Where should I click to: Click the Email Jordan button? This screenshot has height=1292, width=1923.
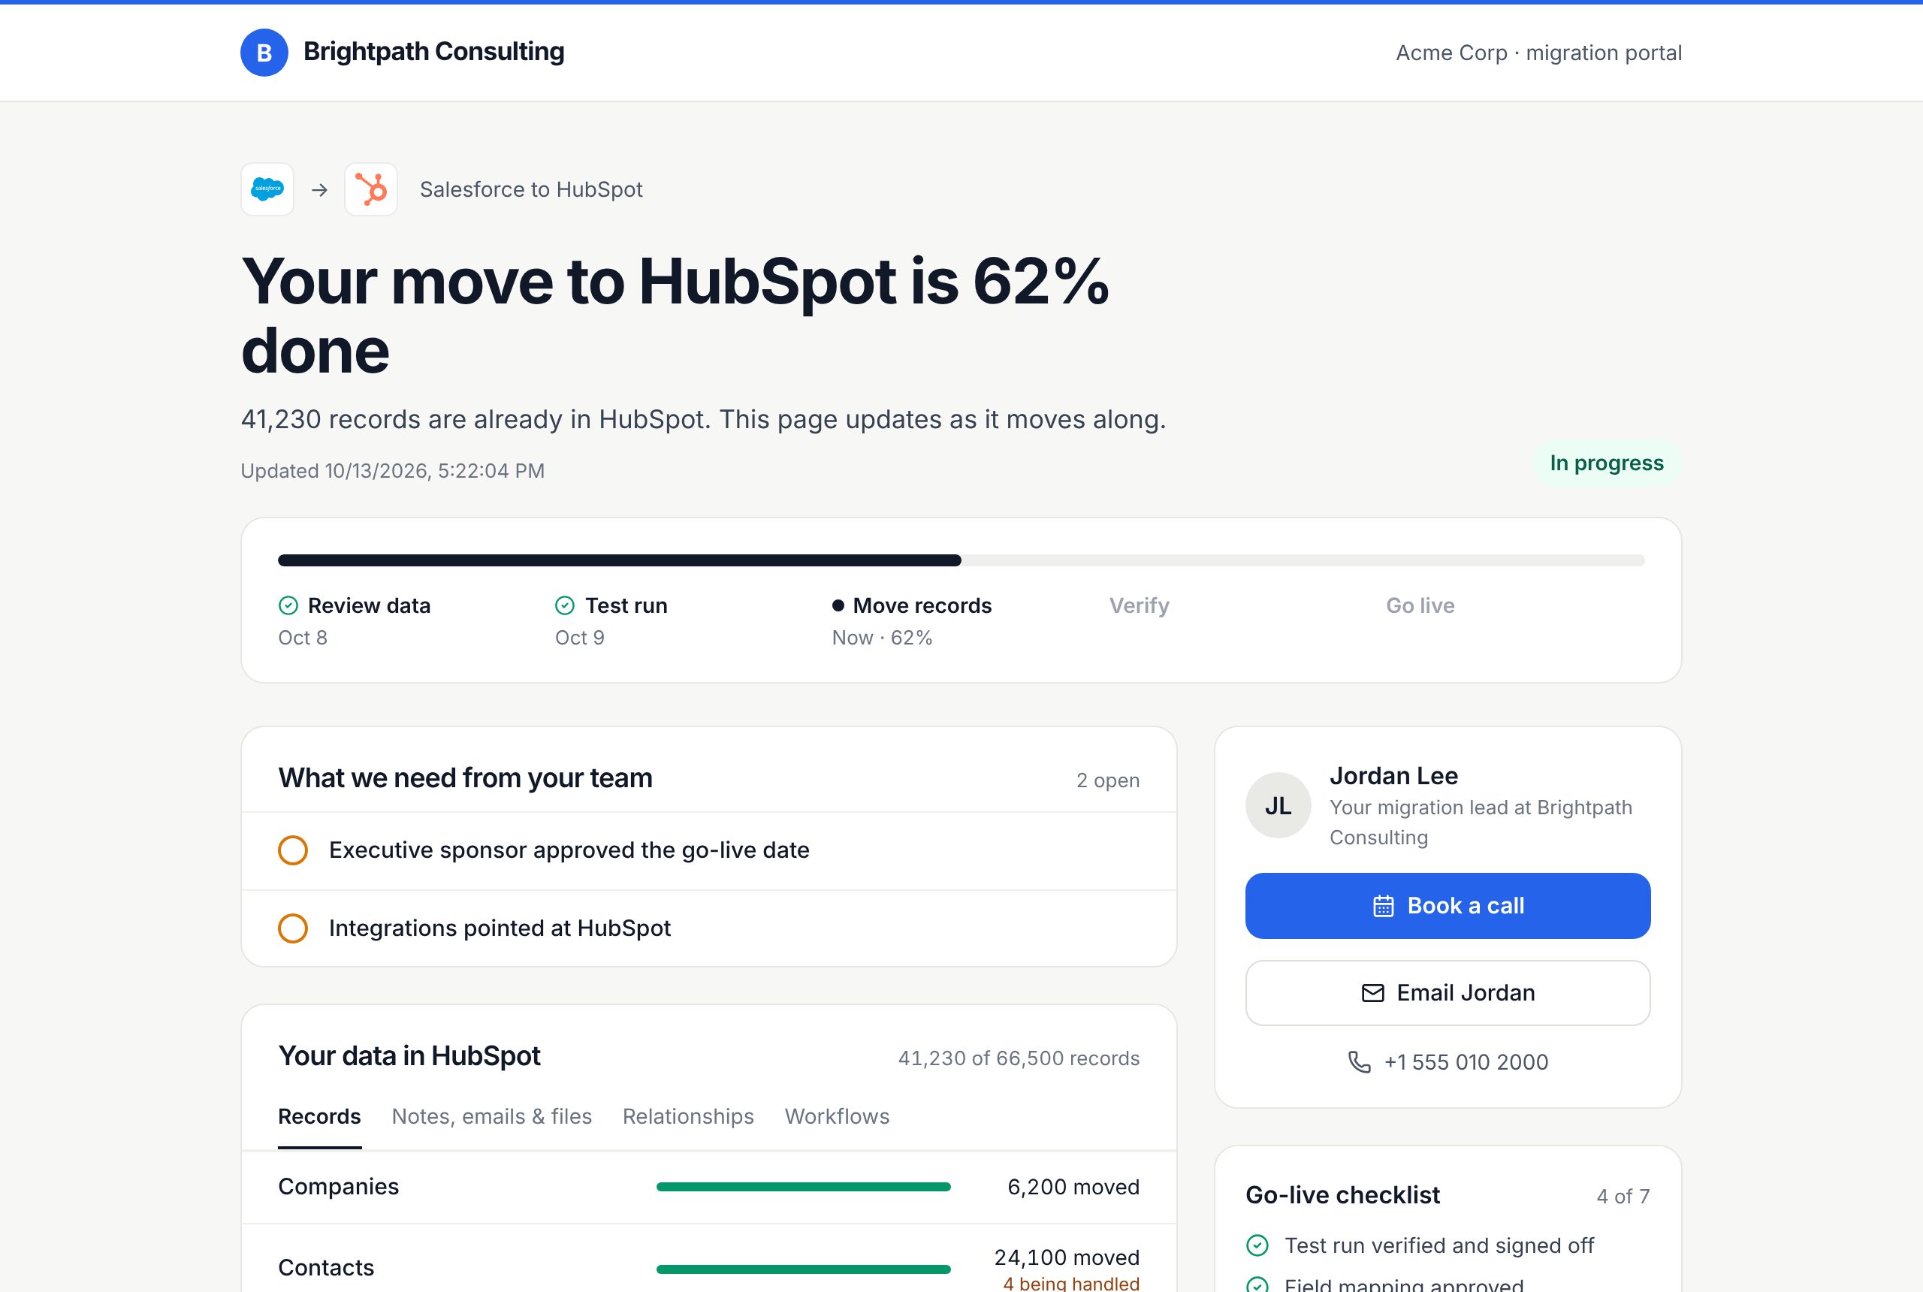tap(1448, 993)
